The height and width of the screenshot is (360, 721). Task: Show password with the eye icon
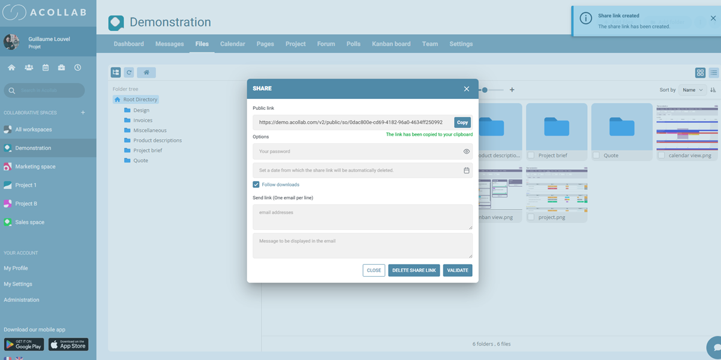[466, 152]
